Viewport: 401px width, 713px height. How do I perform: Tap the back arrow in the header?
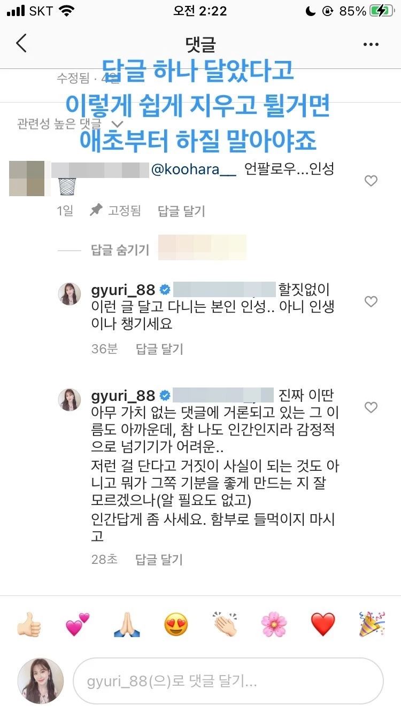tap(21, 43)
